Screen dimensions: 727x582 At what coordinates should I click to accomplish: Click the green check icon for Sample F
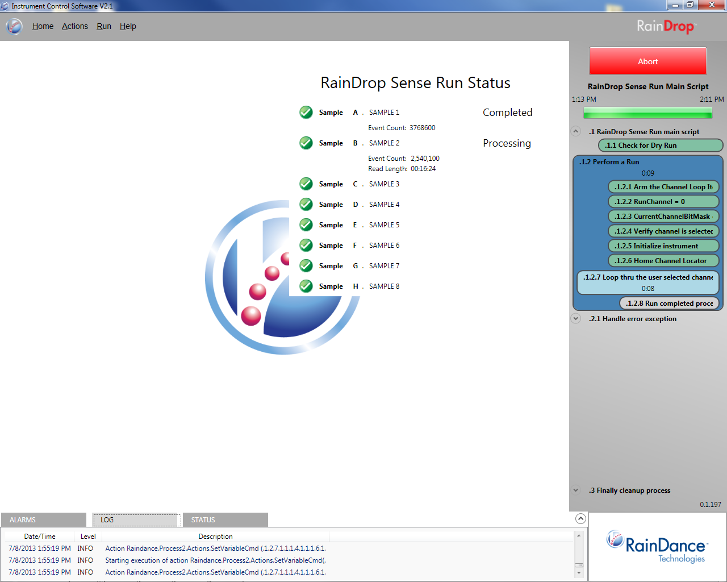[x=306, y=246]
